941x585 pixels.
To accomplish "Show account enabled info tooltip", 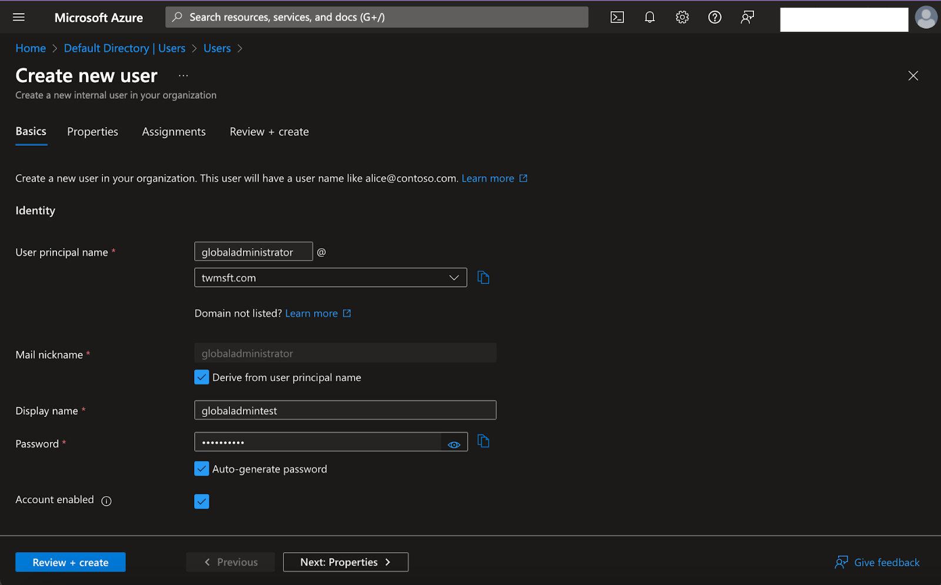I will (x=106, y=501).
